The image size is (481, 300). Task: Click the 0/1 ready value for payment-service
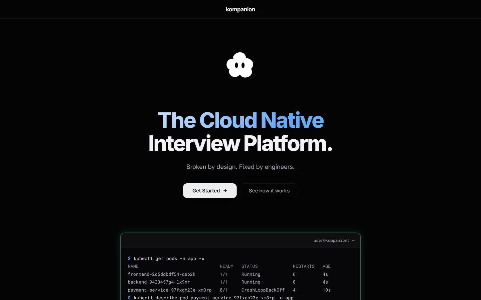[224, 290]
